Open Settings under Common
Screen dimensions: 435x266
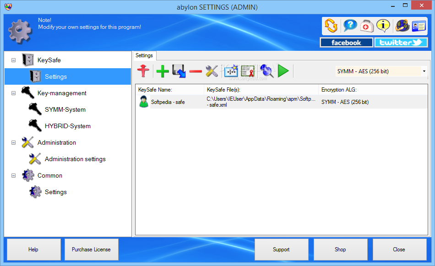click(x=55, y=192)
